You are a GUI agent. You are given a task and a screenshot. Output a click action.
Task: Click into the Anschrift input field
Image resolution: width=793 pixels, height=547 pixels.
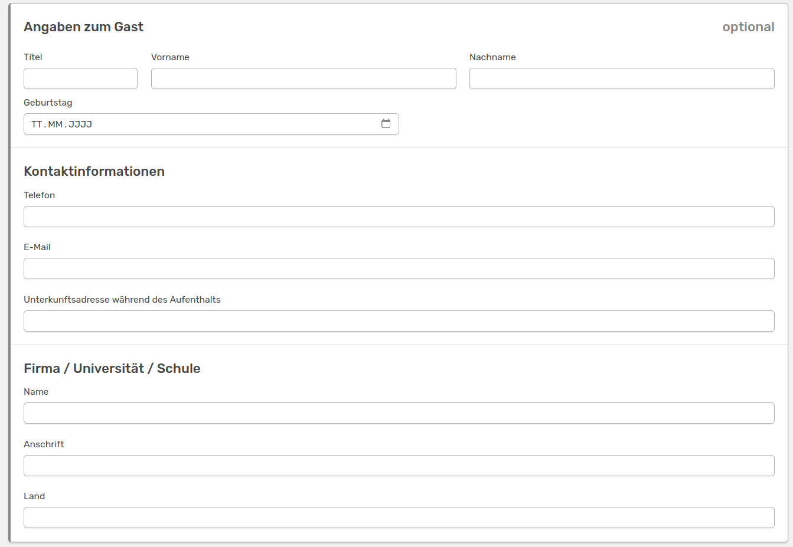click(x=399, y=466)
